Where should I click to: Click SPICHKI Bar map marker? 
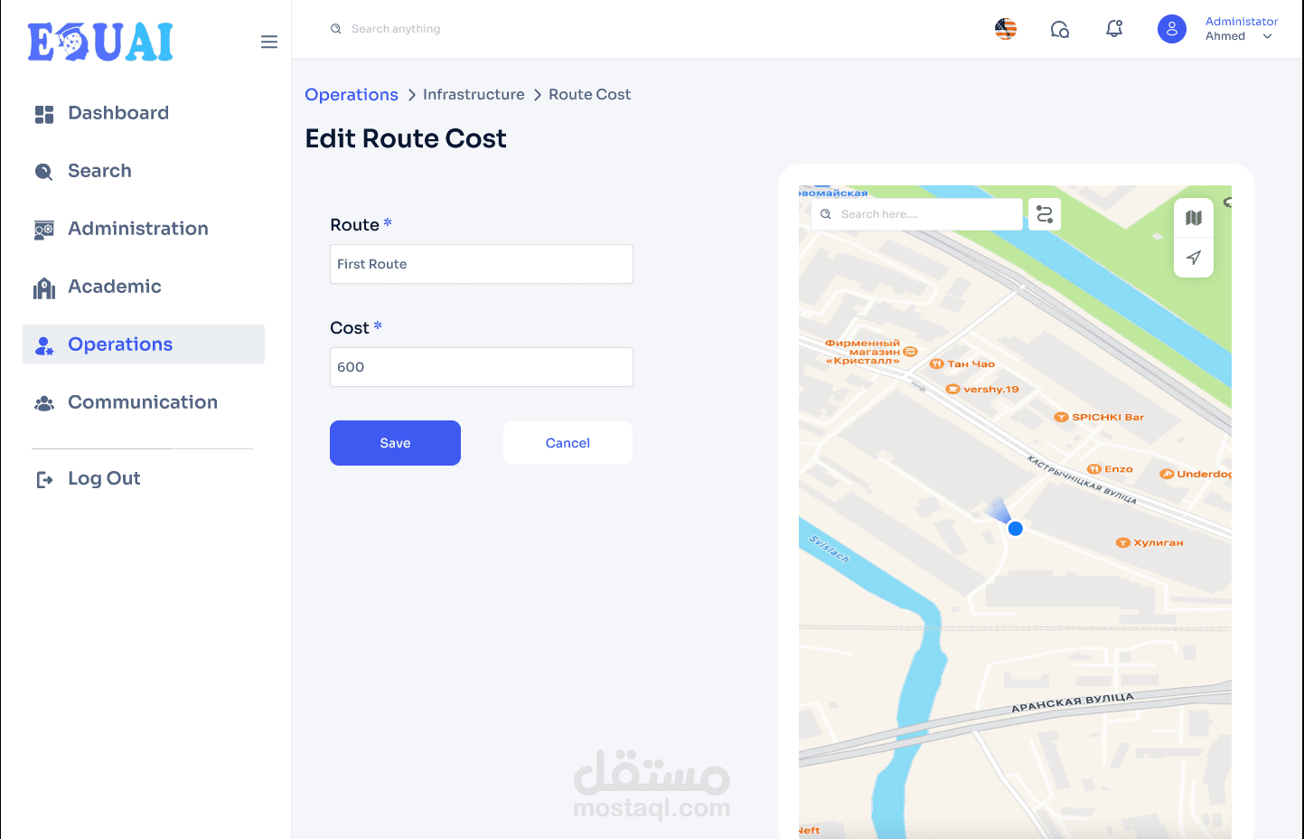1062,418
